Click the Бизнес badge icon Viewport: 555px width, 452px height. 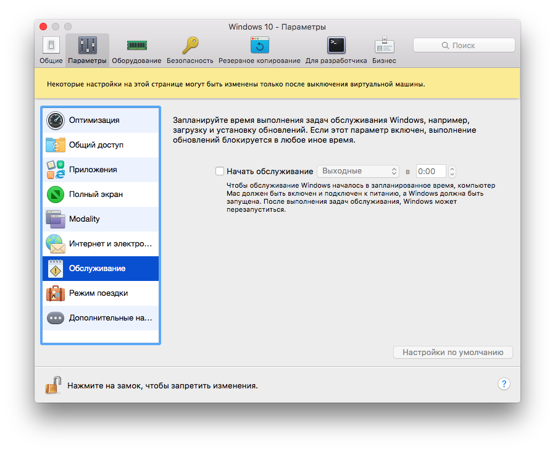click(x=384, y=46)
